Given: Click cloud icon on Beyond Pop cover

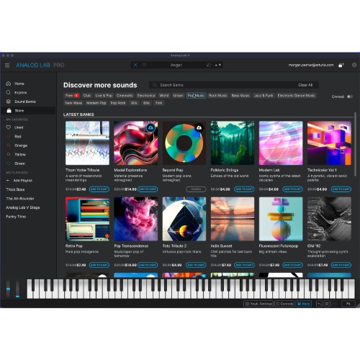Looking at the screenshot, I should click(x=199, y=128).
